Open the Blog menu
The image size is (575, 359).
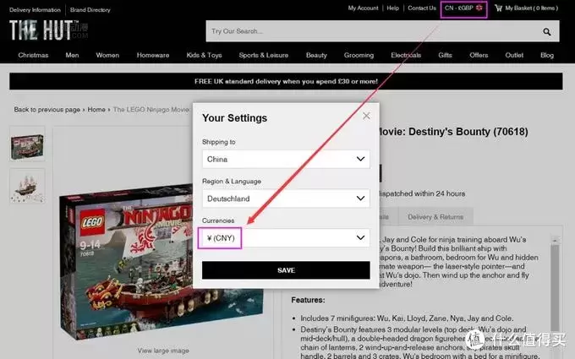[x=547, y=55]
